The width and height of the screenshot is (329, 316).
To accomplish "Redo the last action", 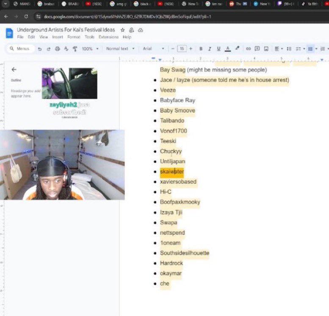I will click(x=48, y=49).
